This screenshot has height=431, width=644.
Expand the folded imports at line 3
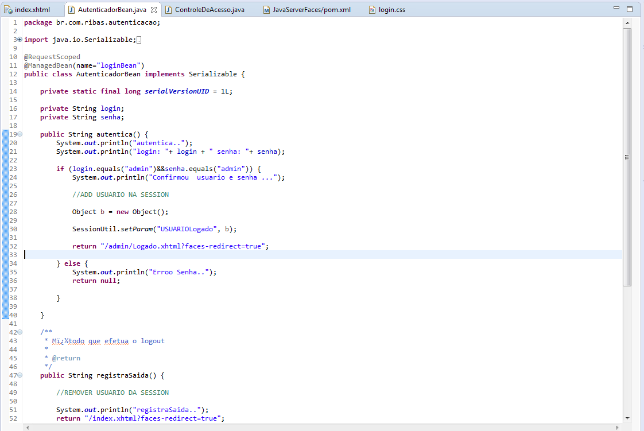[x=20, y=40]
